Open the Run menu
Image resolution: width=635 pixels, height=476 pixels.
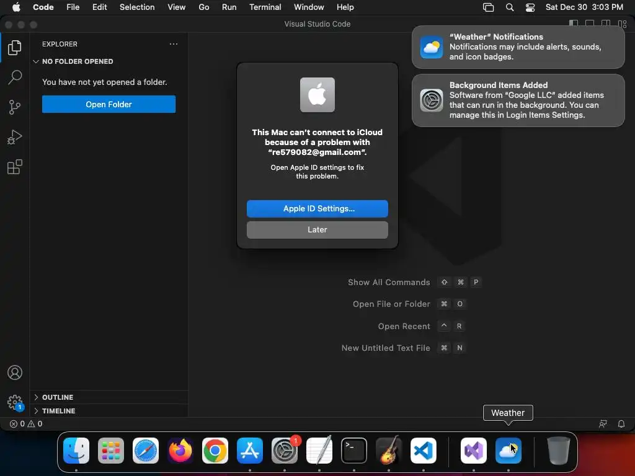(x=229, y=7)
